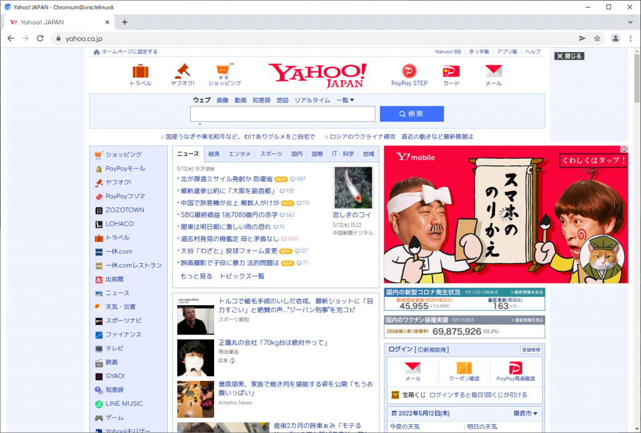
Task: Switch to the 経済 news tab
Action: [214, 154]
